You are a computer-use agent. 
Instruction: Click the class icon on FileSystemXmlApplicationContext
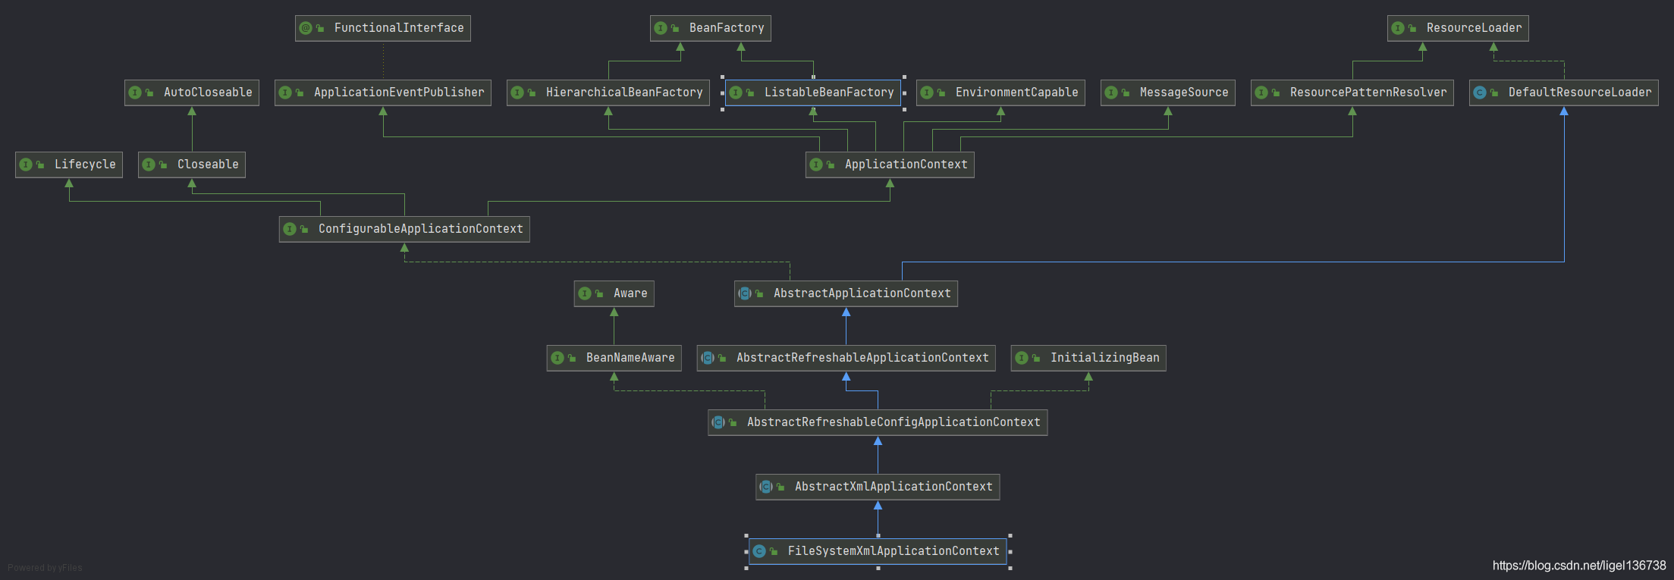tap(759, 551)
